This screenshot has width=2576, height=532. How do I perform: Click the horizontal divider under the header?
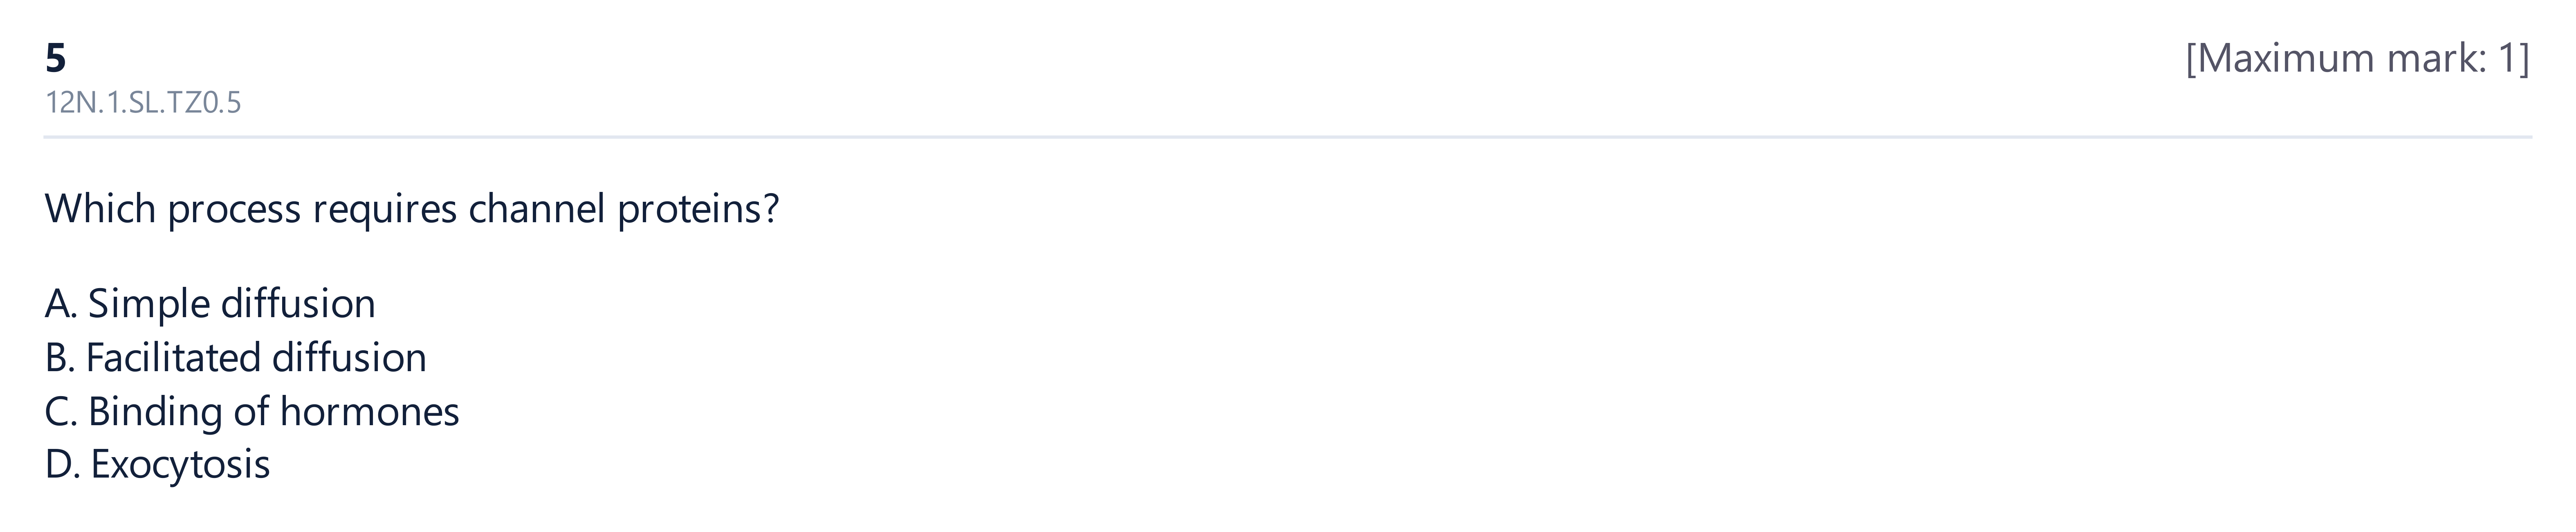tap(1288, 137)
